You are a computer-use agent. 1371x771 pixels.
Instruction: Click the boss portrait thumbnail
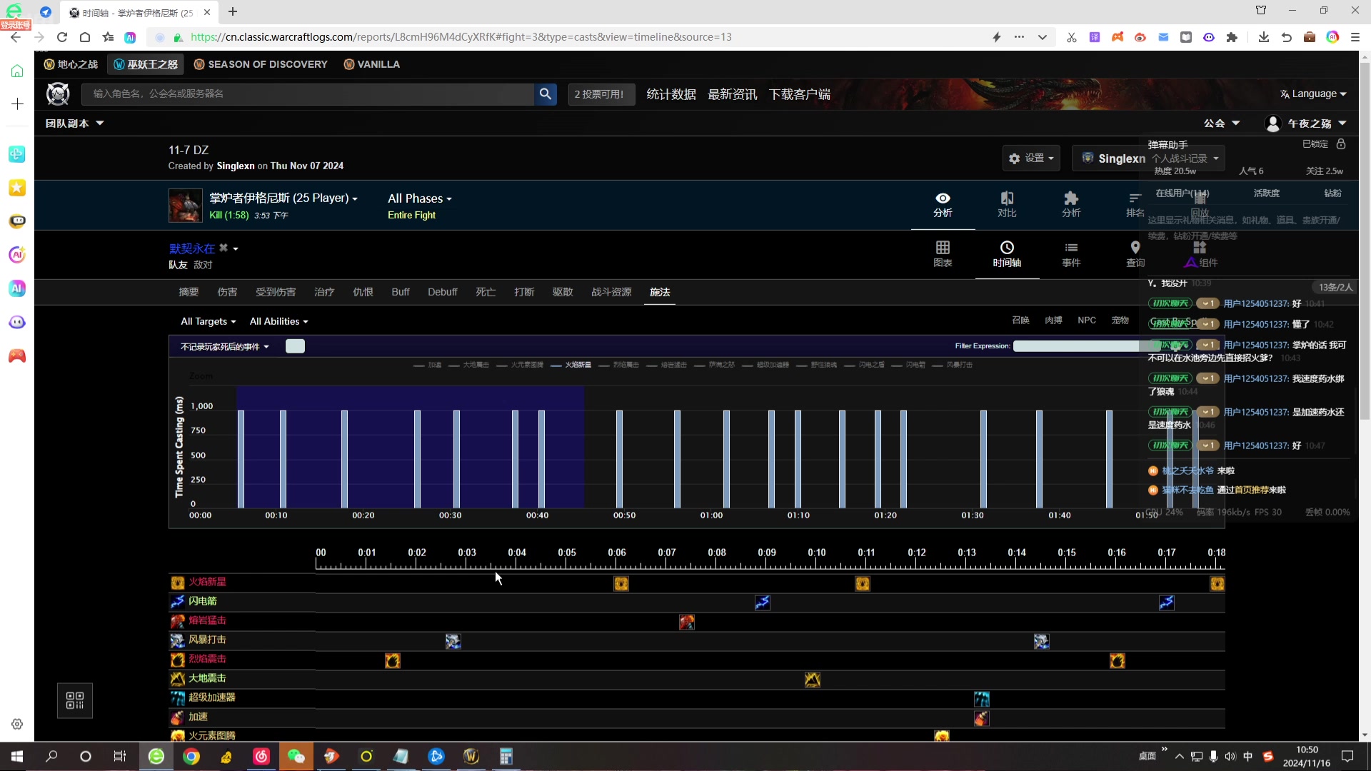(x=186, y=206)
